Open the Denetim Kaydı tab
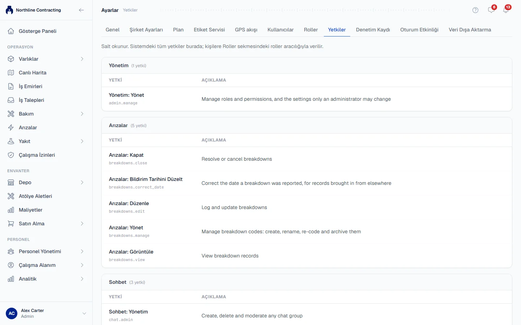The image size is (521, 325). click(x=373, y=30)
